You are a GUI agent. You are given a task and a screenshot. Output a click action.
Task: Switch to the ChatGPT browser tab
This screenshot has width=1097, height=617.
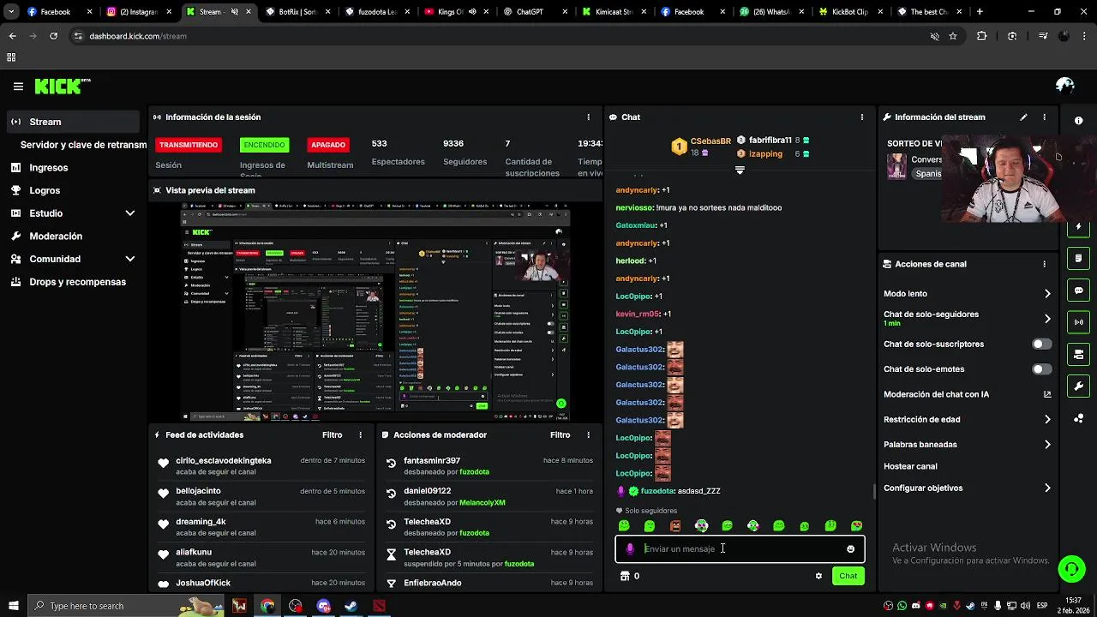(x=536, y=12)
